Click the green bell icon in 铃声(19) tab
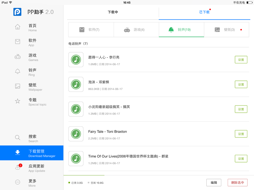254x190 pixels. (x=171, y=30)
